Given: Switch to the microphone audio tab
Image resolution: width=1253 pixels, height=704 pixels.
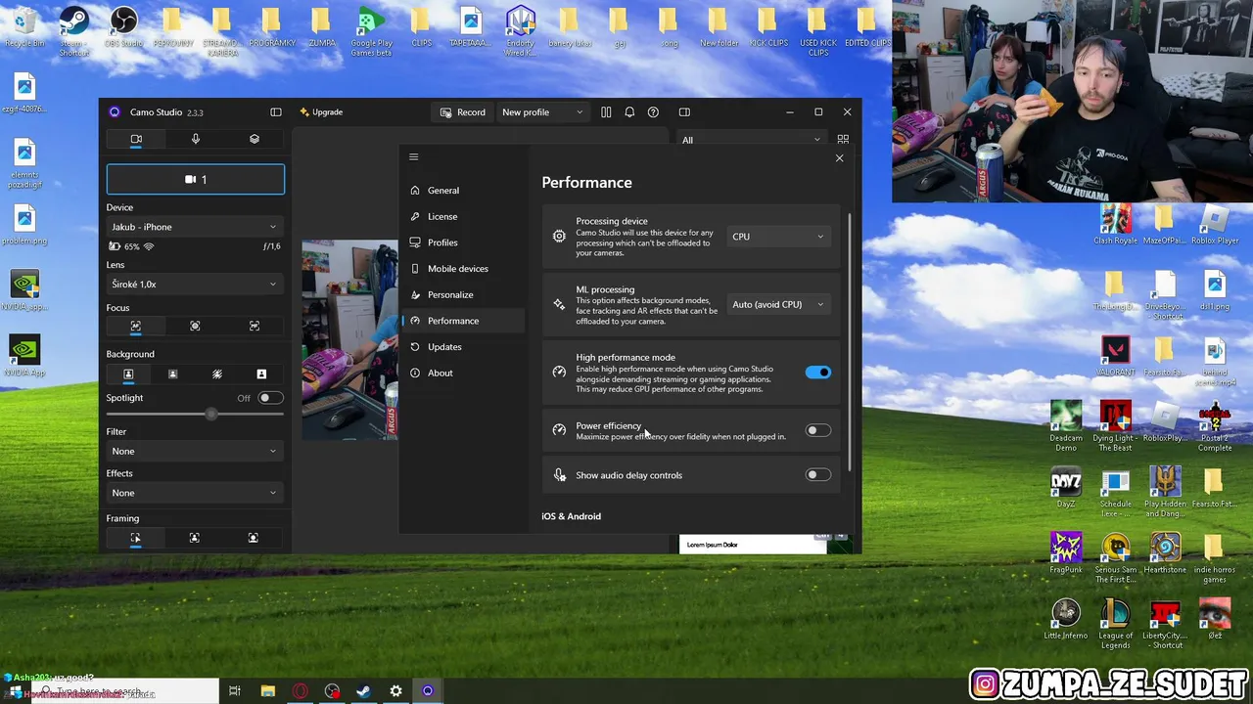Looking at the screenshot, I should 196,139.
